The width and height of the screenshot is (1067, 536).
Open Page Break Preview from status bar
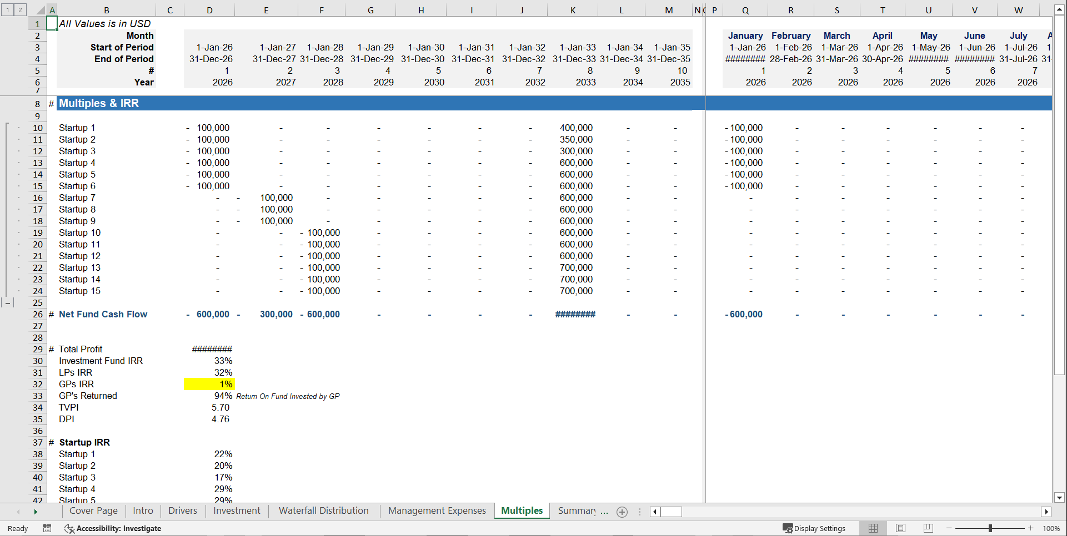(928, 528)
